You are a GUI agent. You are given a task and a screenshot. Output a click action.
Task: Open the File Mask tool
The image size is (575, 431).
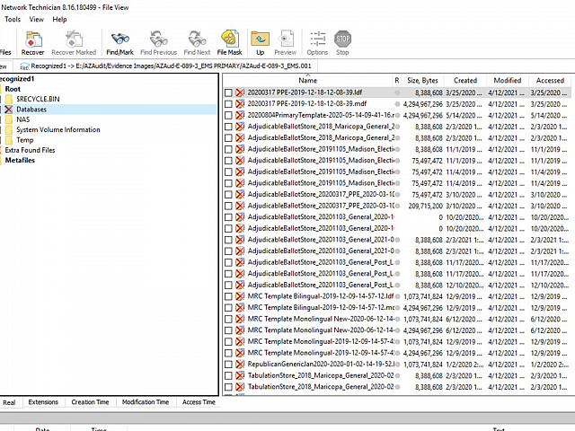[x=230, y=40]
